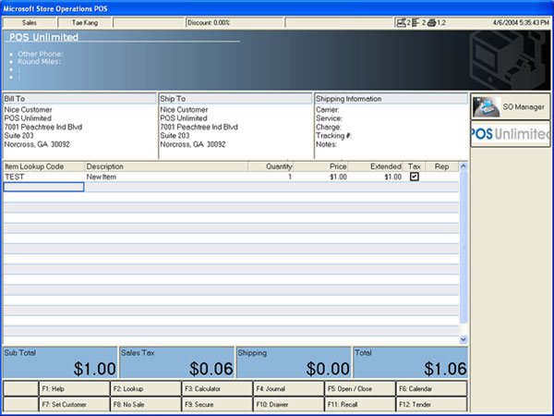Click F9: Secure button
Image resolution: width=554 pixels, height=416 pixels.
tap(217, 404)
